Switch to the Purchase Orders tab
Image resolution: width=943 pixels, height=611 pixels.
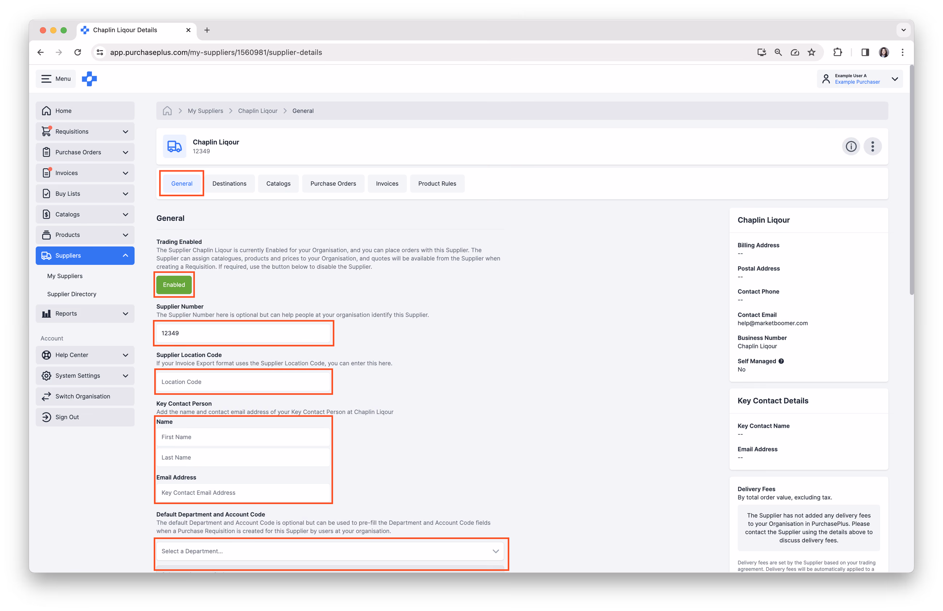pos(333,184)
